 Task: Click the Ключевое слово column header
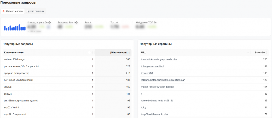(x=14, y=52)
